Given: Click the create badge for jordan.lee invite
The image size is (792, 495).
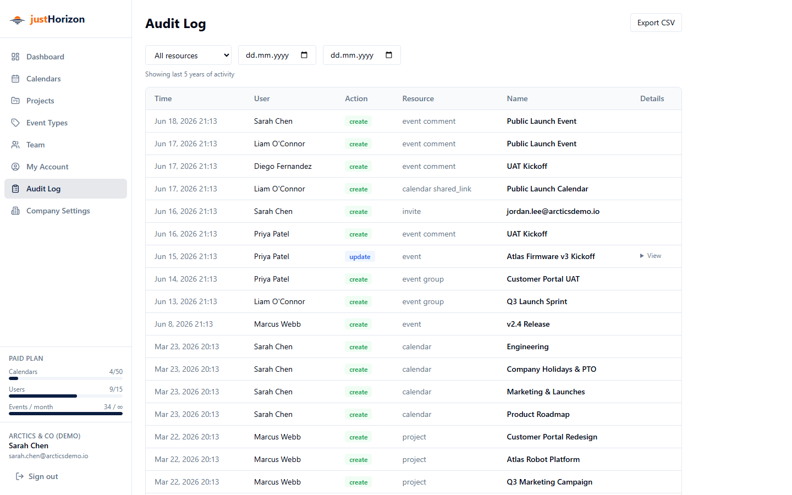Looking at the screenshot, I should tap(358, 212).
